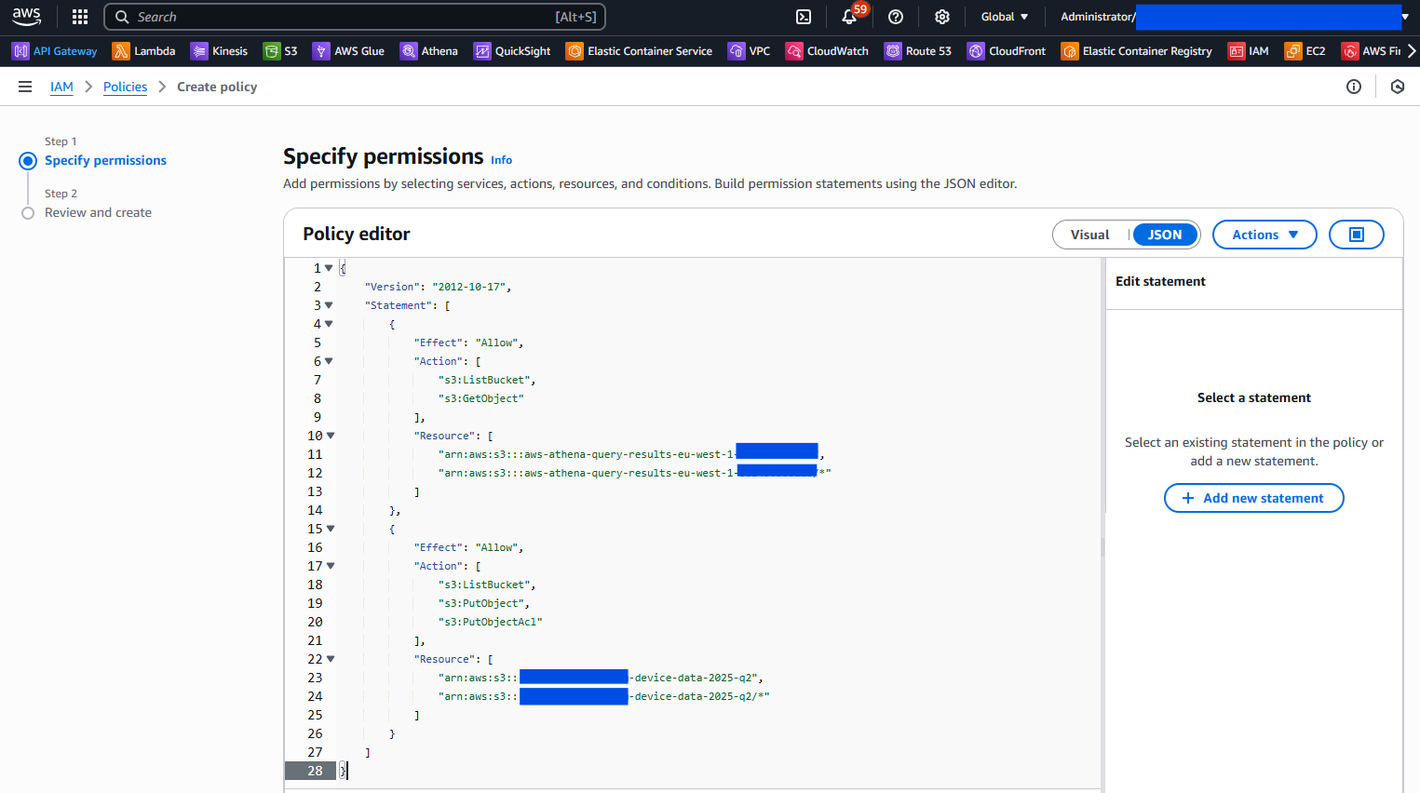Viewport: 1420px width, 793px height.
Task: Open S3 service shortcut
Action: tap(280, 51)
